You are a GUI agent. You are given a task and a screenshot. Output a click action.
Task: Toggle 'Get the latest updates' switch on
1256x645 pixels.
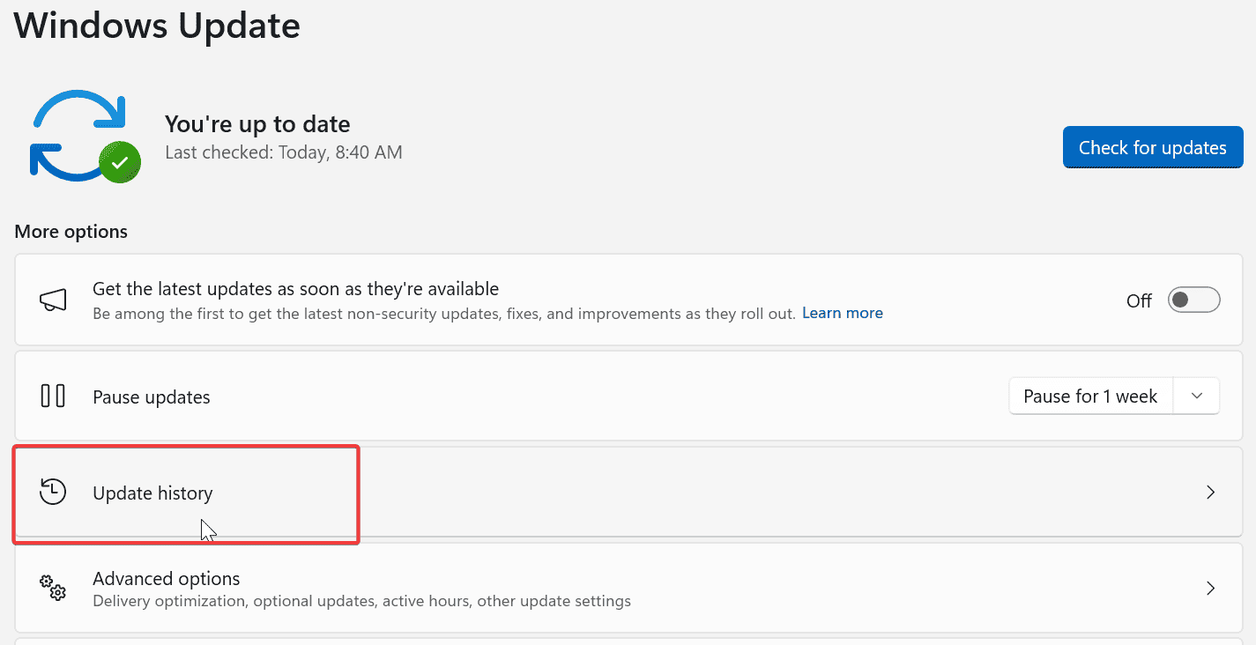[x=1193, y=300]
